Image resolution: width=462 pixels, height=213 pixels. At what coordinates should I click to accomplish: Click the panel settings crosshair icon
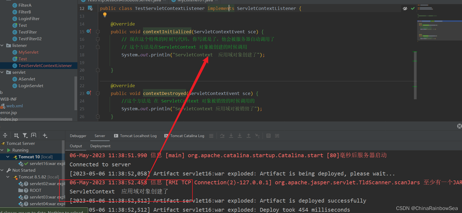point(459,126)
